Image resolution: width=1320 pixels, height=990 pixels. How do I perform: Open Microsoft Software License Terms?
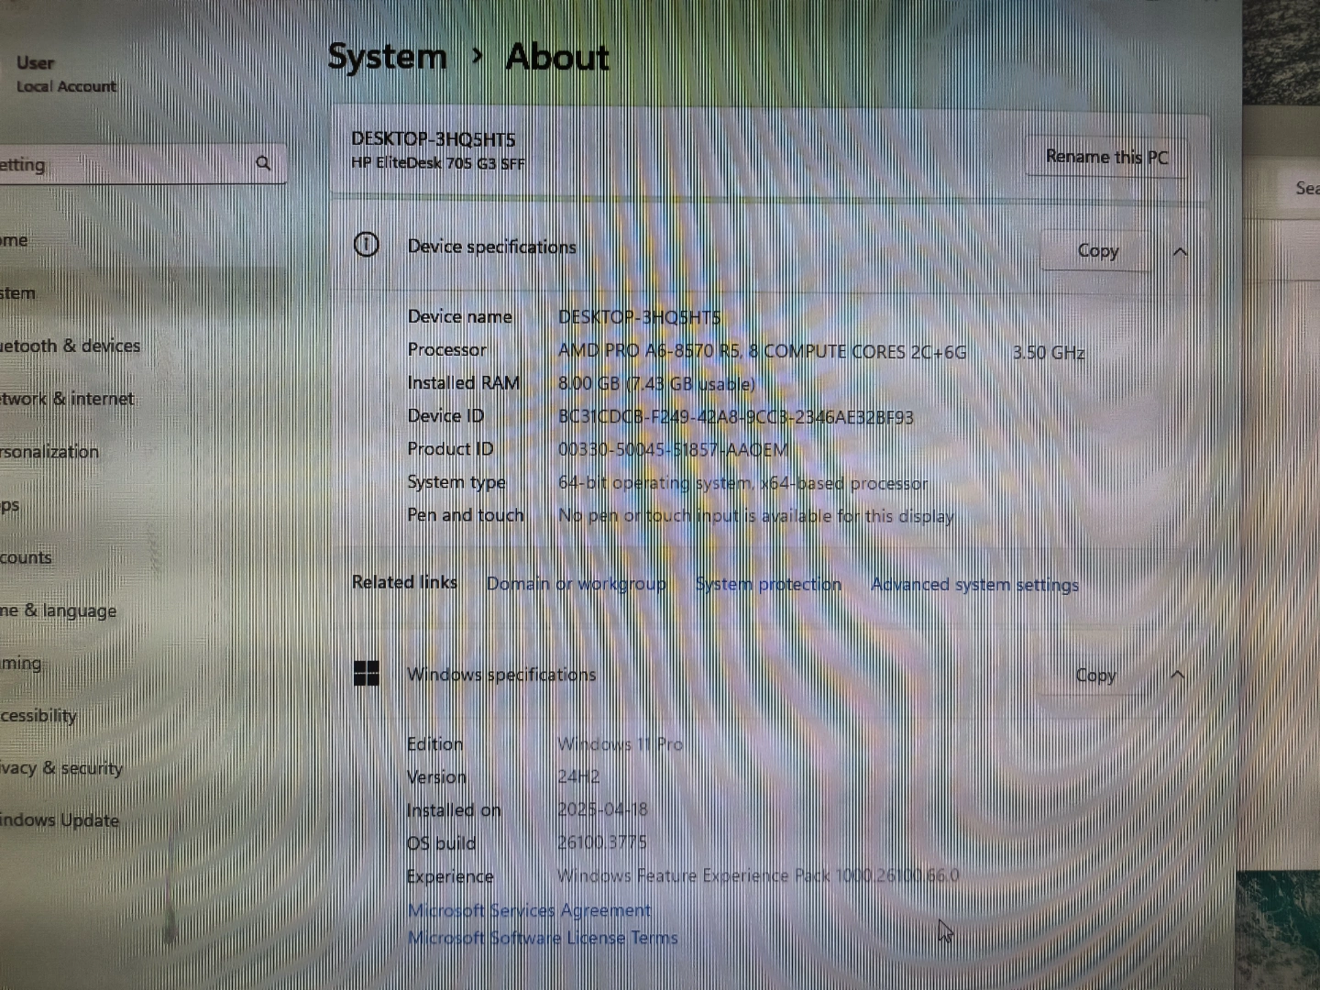pyautogui.click(x=543, y=938)
